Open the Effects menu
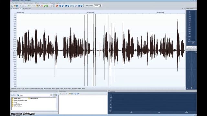207x116 pixels. pos(37,3)
